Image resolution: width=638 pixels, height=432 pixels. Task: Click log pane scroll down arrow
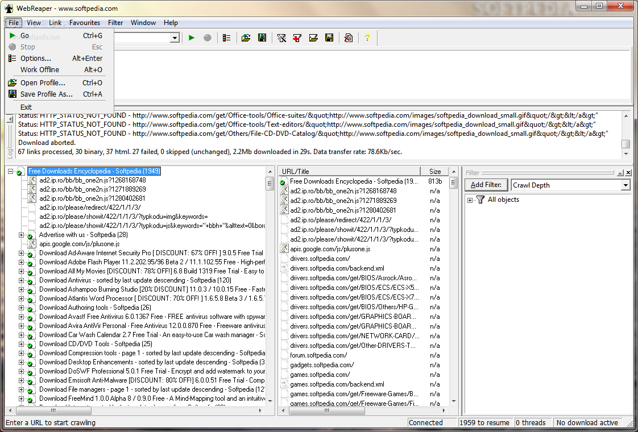coord(626,154)
